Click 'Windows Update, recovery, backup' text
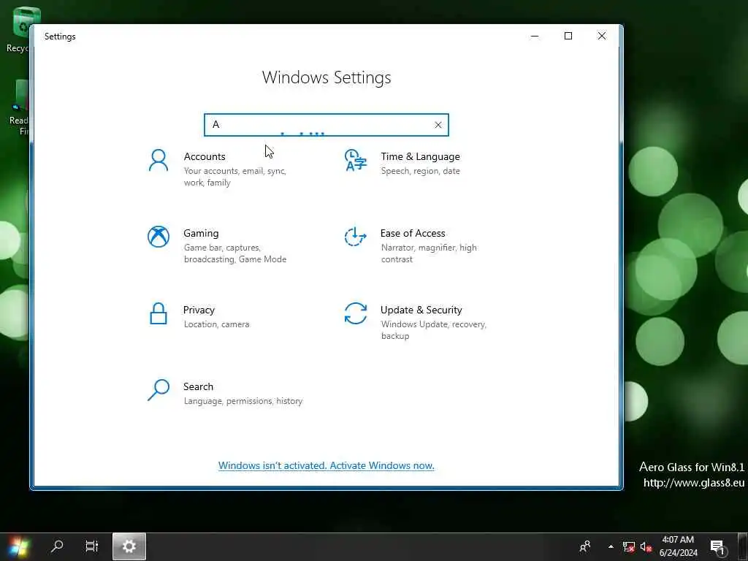This screenshot has width=748, height=561. [434, 330]
